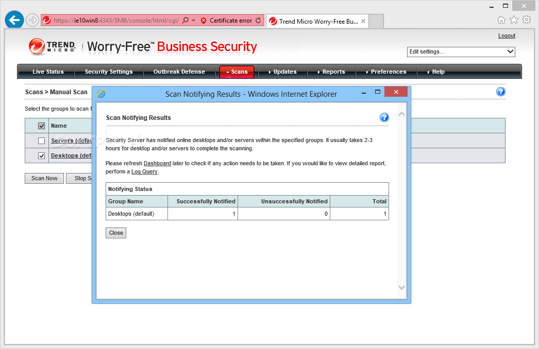Open help icon on Manual Scan page
This screenshot has height=349, width=539.
coord(500,92)
